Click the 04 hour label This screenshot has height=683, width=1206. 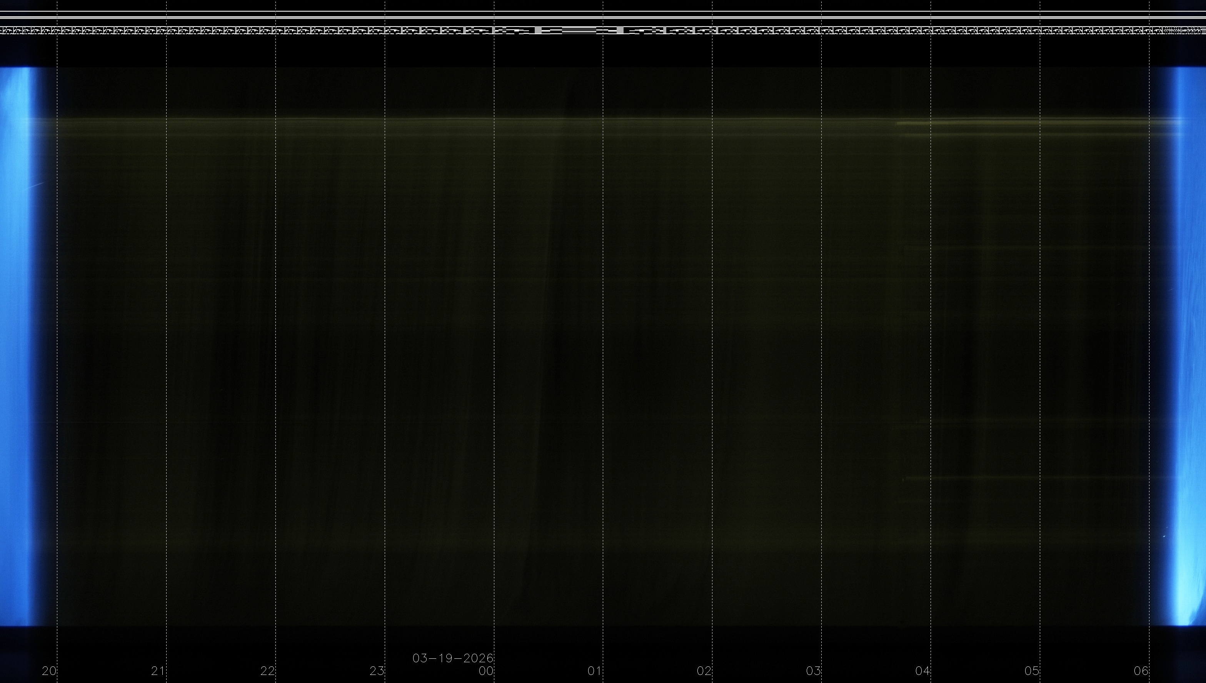(x=923, y=671)
